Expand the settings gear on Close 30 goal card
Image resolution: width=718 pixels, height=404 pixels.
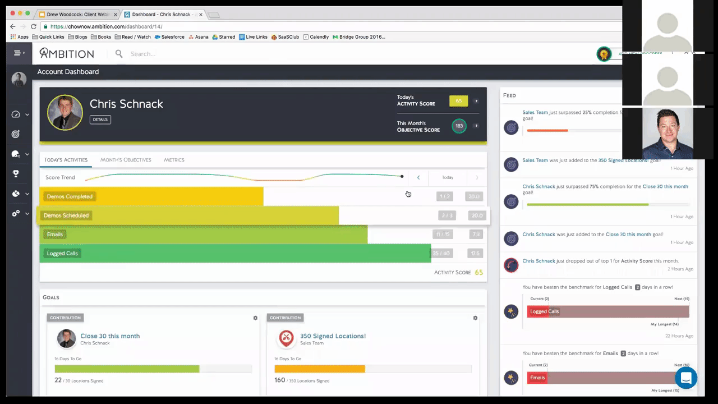coord(255,318)
